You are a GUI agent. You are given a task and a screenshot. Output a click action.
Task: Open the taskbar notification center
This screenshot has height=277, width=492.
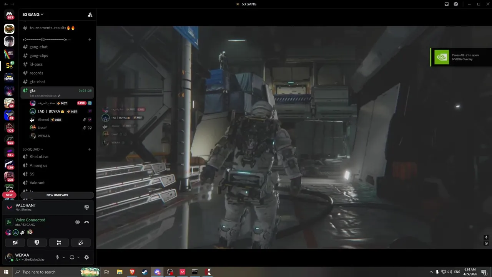(x=484, y=272)
